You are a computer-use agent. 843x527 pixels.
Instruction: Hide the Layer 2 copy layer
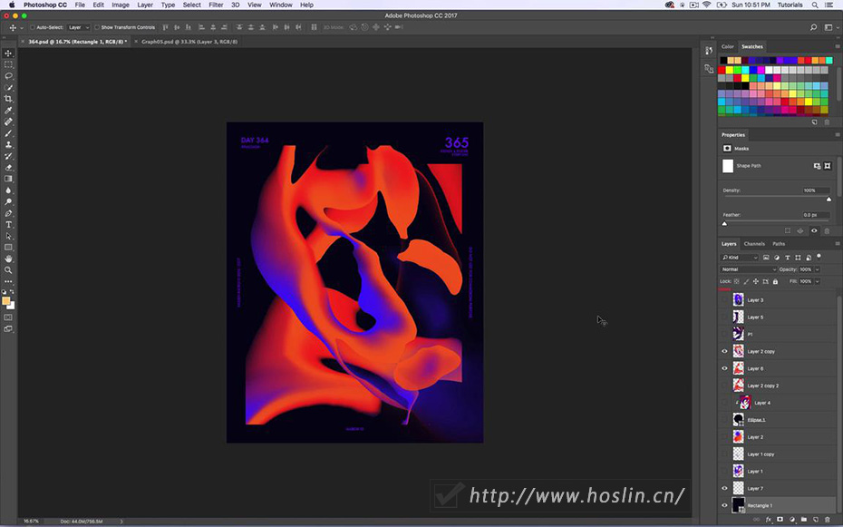724,352
